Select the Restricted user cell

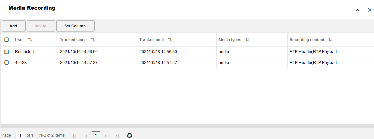[24, 52]
